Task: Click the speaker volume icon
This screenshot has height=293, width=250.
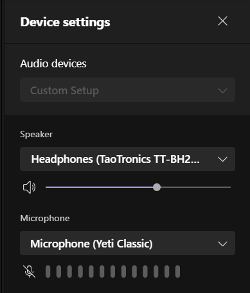Action: point(29,187)
